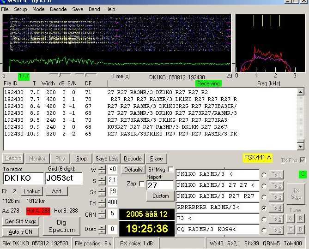Adjust the W value stepper
This screenshot has height=249, width=309.
pyautogui.click(x=102, y=170)
